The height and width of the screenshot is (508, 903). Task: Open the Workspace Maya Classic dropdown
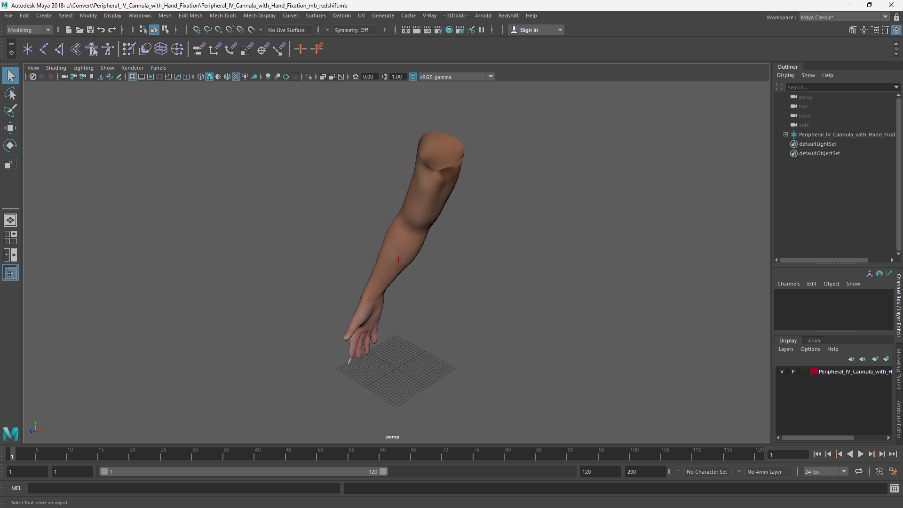tap(844, 17)
